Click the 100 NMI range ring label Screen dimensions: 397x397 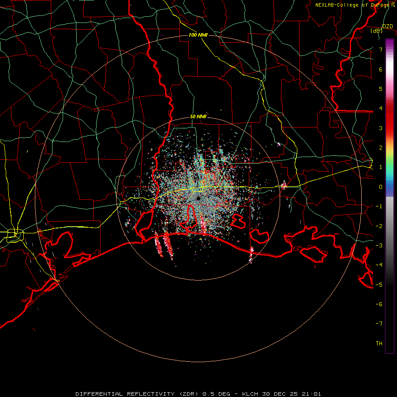[x=198, y=35]
